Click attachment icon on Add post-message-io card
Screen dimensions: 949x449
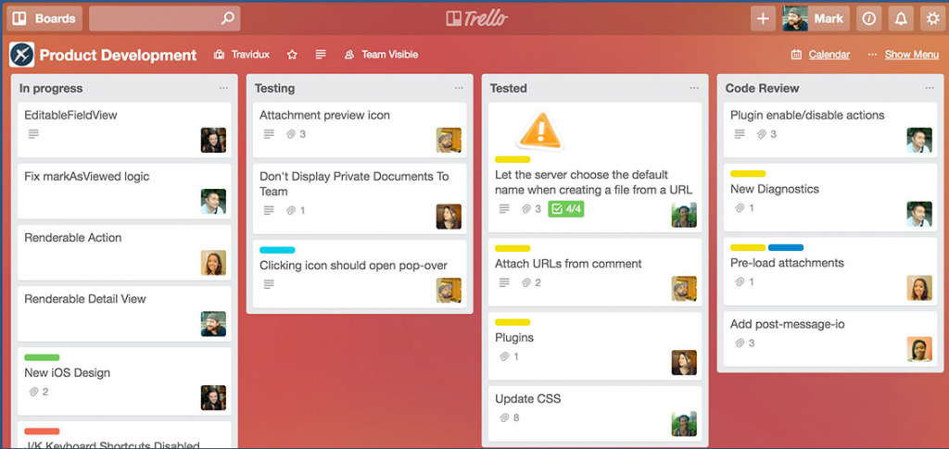pos(740,343)
